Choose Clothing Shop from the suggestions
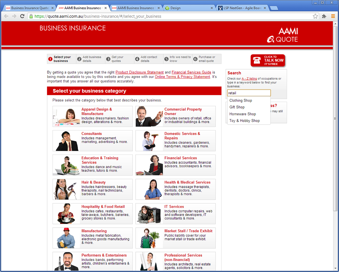Image resolution: width=339 pixels, height=272 pixels. point(249,101)
